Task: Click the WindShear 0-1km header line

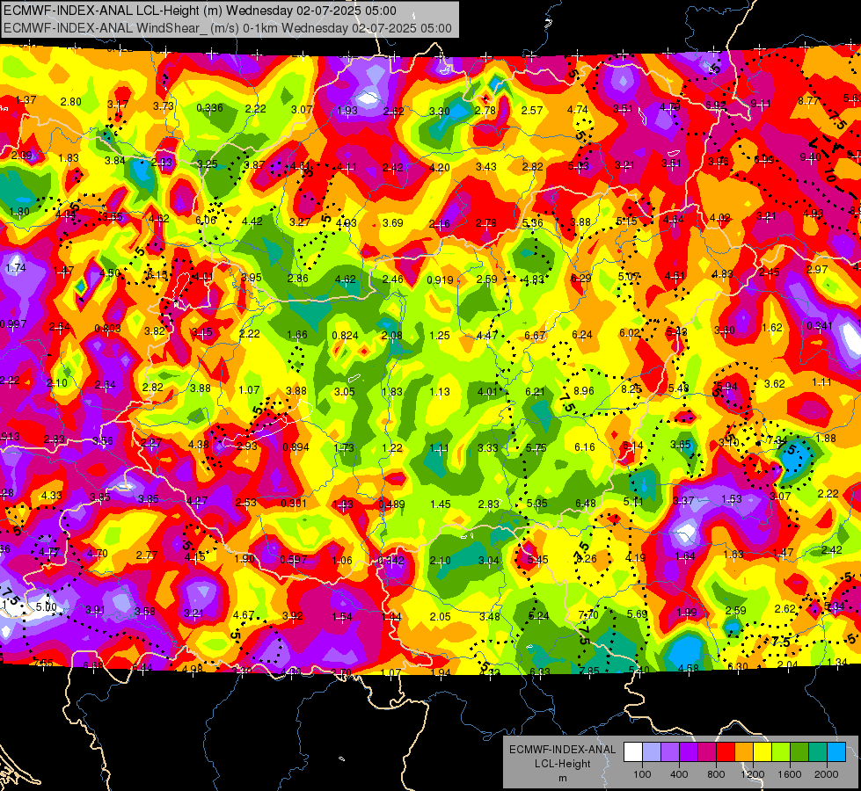Action: tap(227, 28)
